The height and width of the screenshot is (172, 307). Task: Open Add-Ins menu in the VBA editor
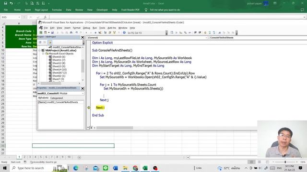(x=112, y=28)
